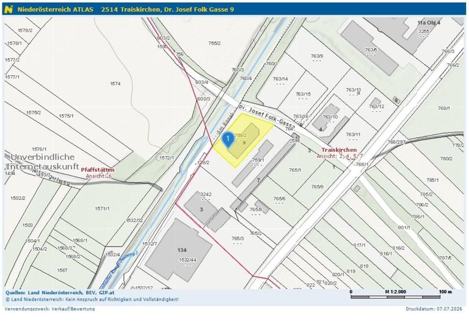
Task: Click parcel label 1574
Action: (x=115, y=84)
